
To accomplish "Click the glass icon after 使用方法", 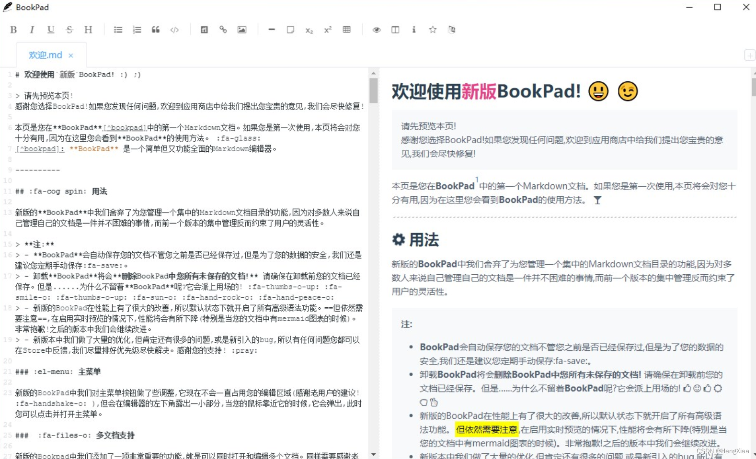I will click(x=597, y=200).
